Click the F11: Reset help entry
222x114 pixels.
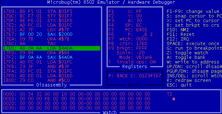coord(180,34)
